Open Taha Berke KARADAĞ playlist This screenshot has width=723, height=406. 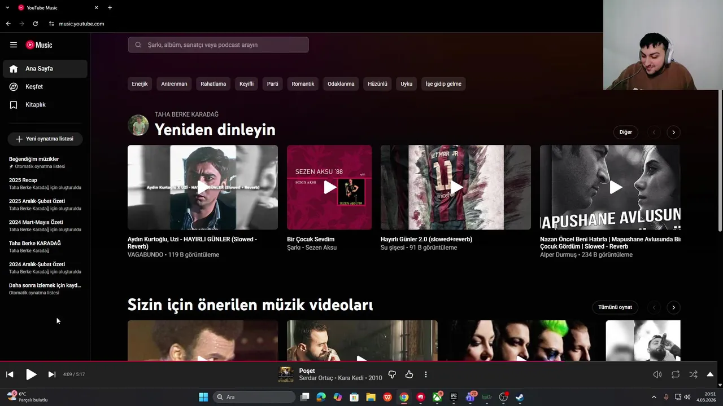pyautogui.click(x=45, y=246)
